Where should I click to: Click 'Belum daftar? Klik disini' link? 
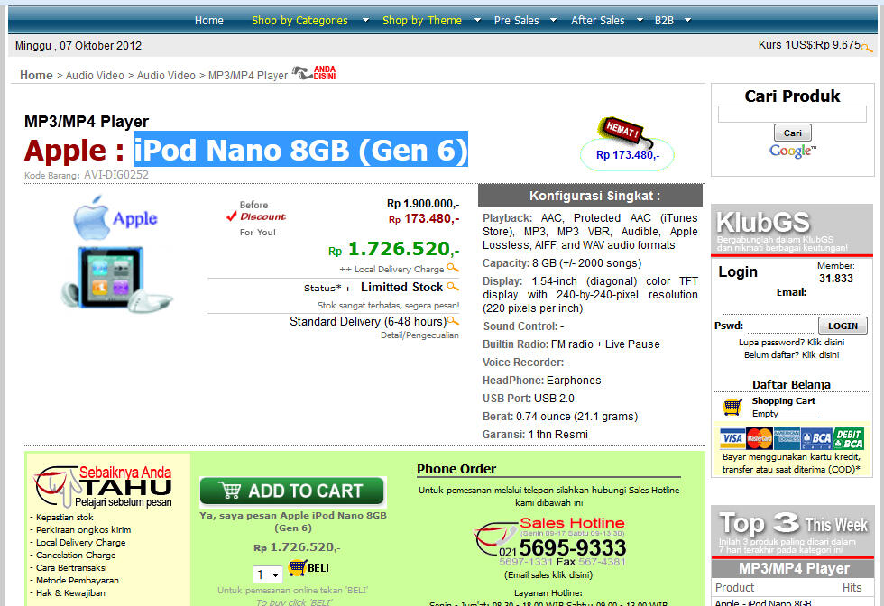click(x=792, y=354)
